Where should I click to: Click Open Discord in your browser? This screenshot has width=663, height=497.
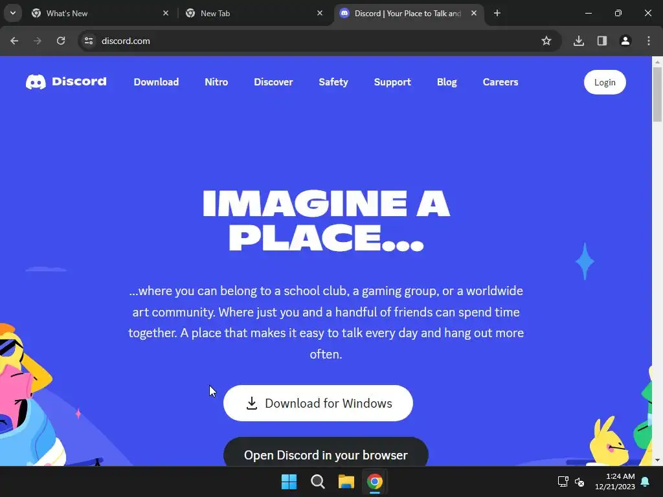[x=326, y=452]
